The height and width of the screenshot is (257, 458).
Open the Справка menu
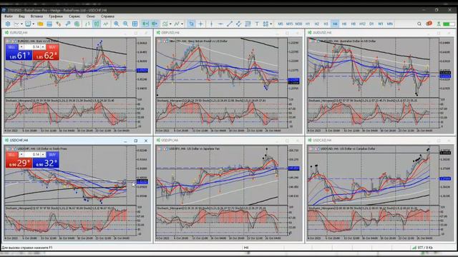point(107,16)
